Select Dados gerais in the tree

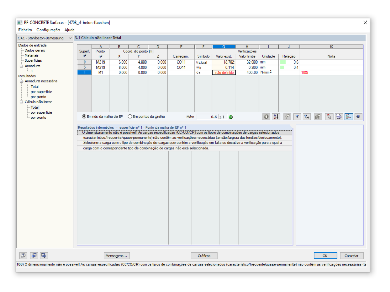click(34, 50)
